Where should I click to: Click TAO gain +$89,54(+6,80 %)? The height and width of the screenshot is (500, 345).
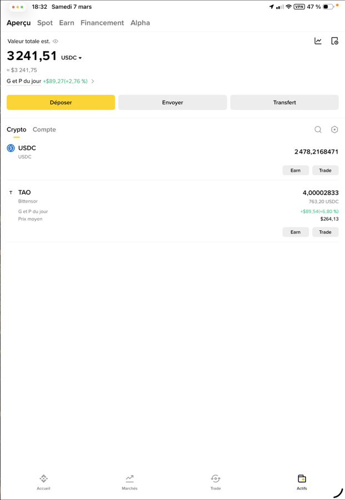(x=319, y=211)
